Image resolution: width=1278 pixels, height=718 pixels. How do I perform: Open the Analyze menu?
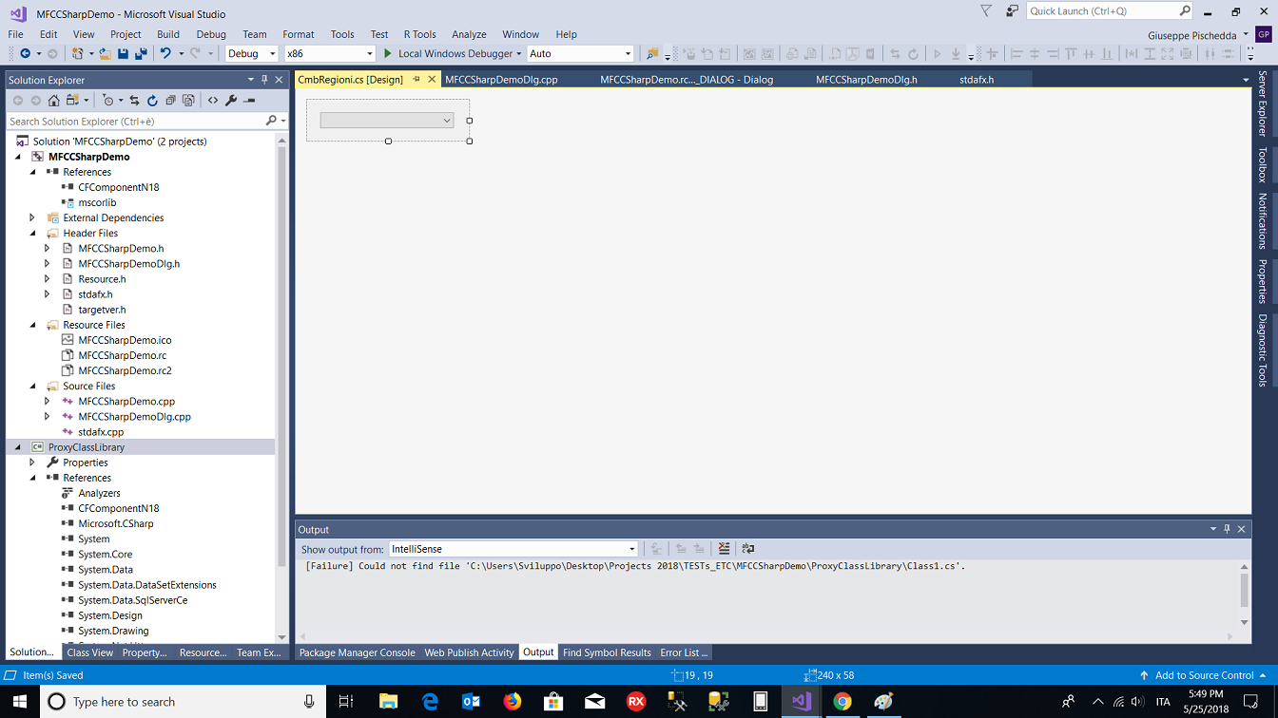click(469, 34)
